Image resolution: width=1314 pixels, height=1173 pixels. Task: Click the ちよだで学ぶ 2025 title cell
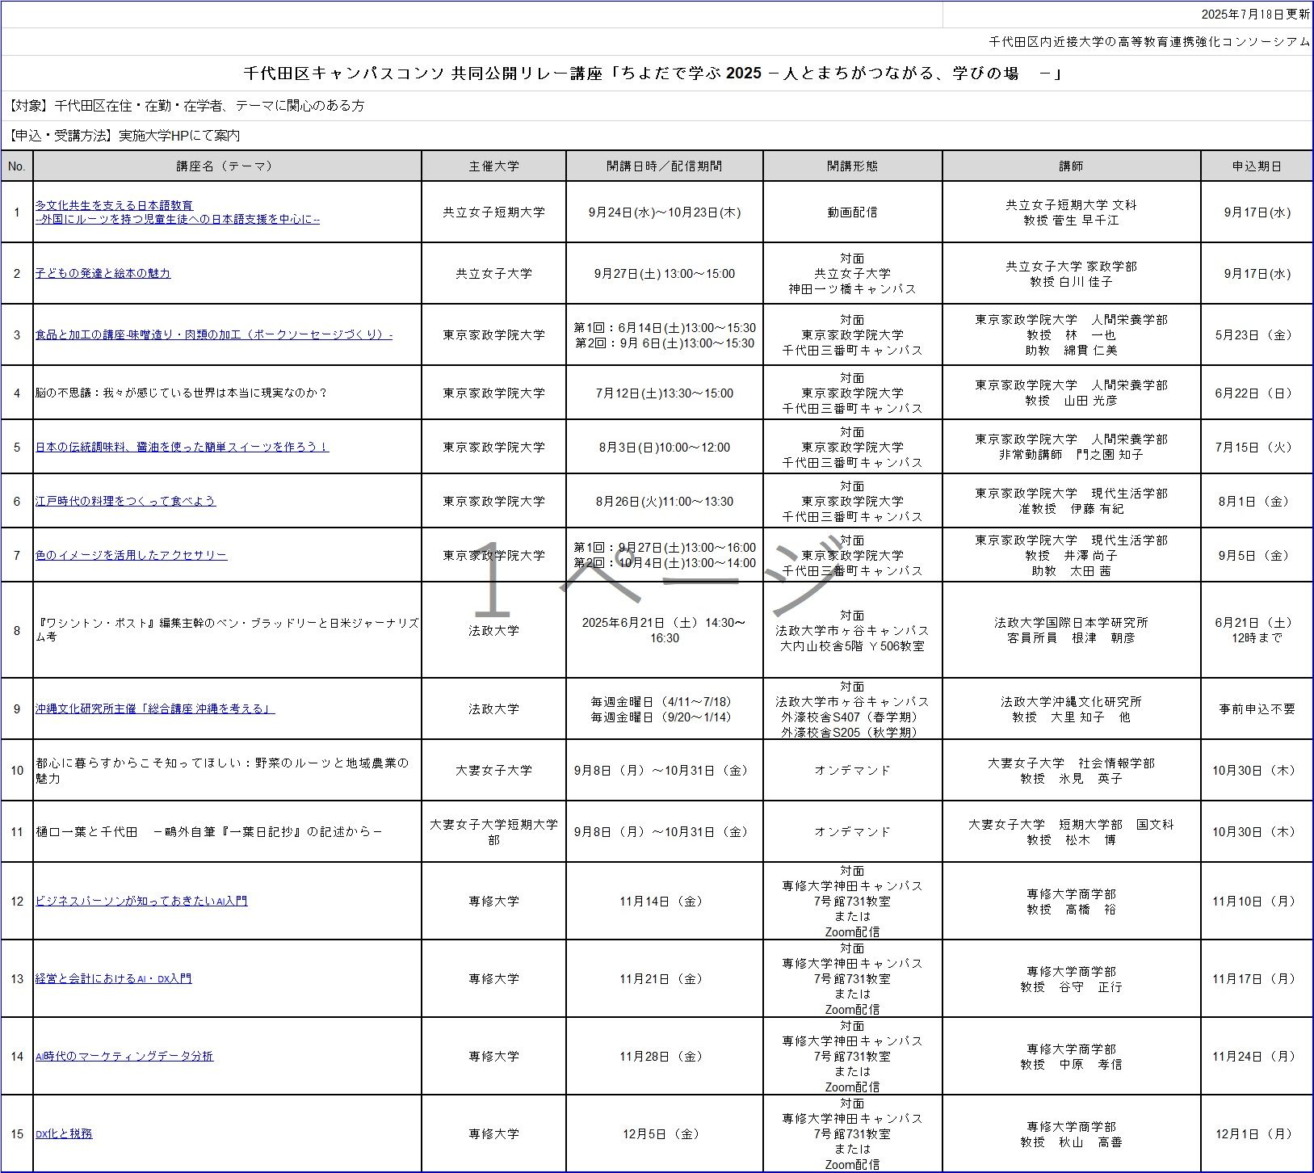(657, 74)
